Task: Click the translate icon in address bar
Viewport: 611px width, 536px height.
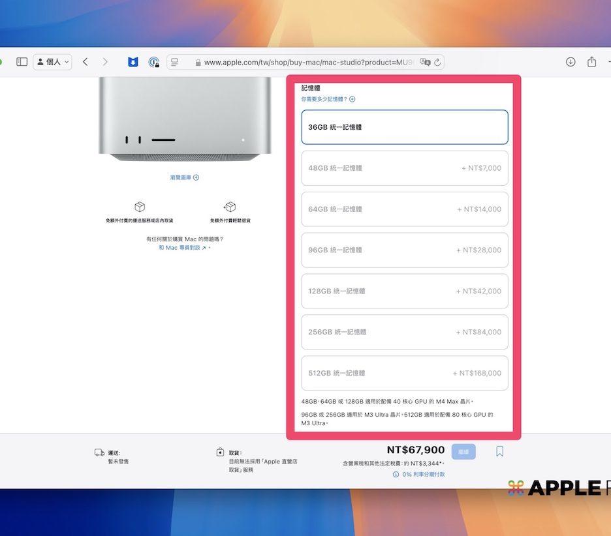Action: 425,63
